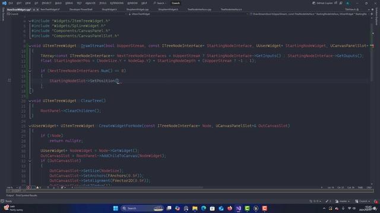The height and width of the screenshot is (213, 380).
Task: Open the Help menu
Action: pos(144,3)
